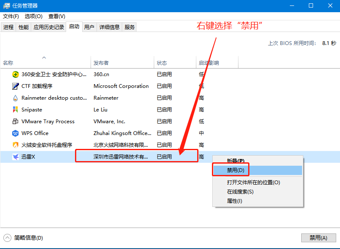The height and width of the screenshot is (249, 340).
Task: Sort by the 状态 column header
Action: point(175,63)
